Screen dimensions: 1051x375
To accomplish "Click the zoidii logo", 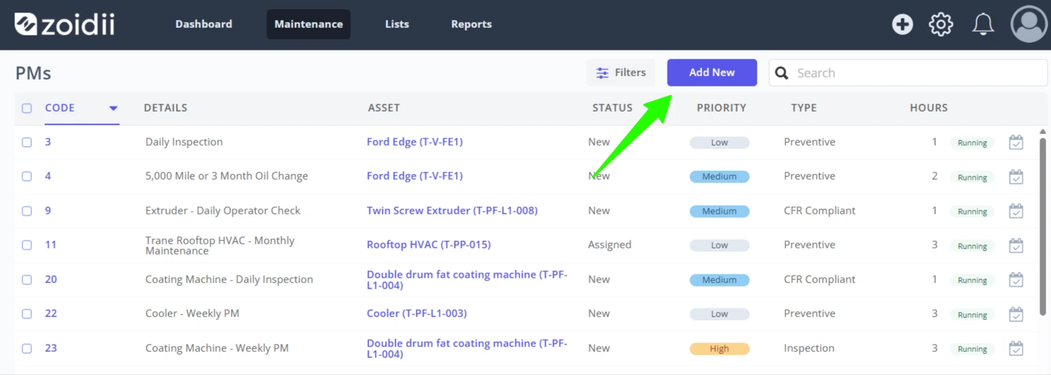I will (x=65, y=24).
